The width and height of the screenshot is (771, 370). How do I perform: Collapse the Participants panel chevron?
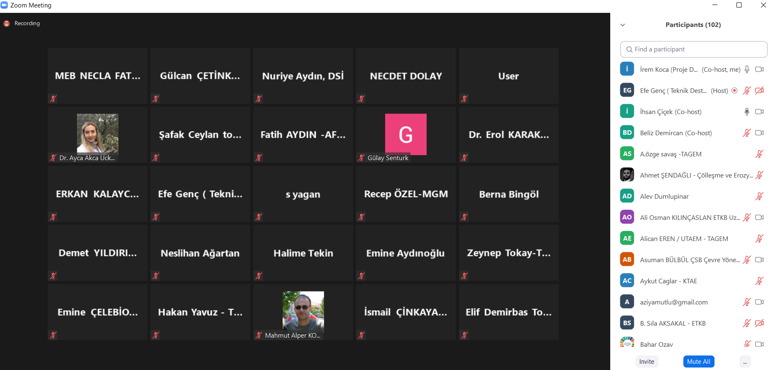623,25
